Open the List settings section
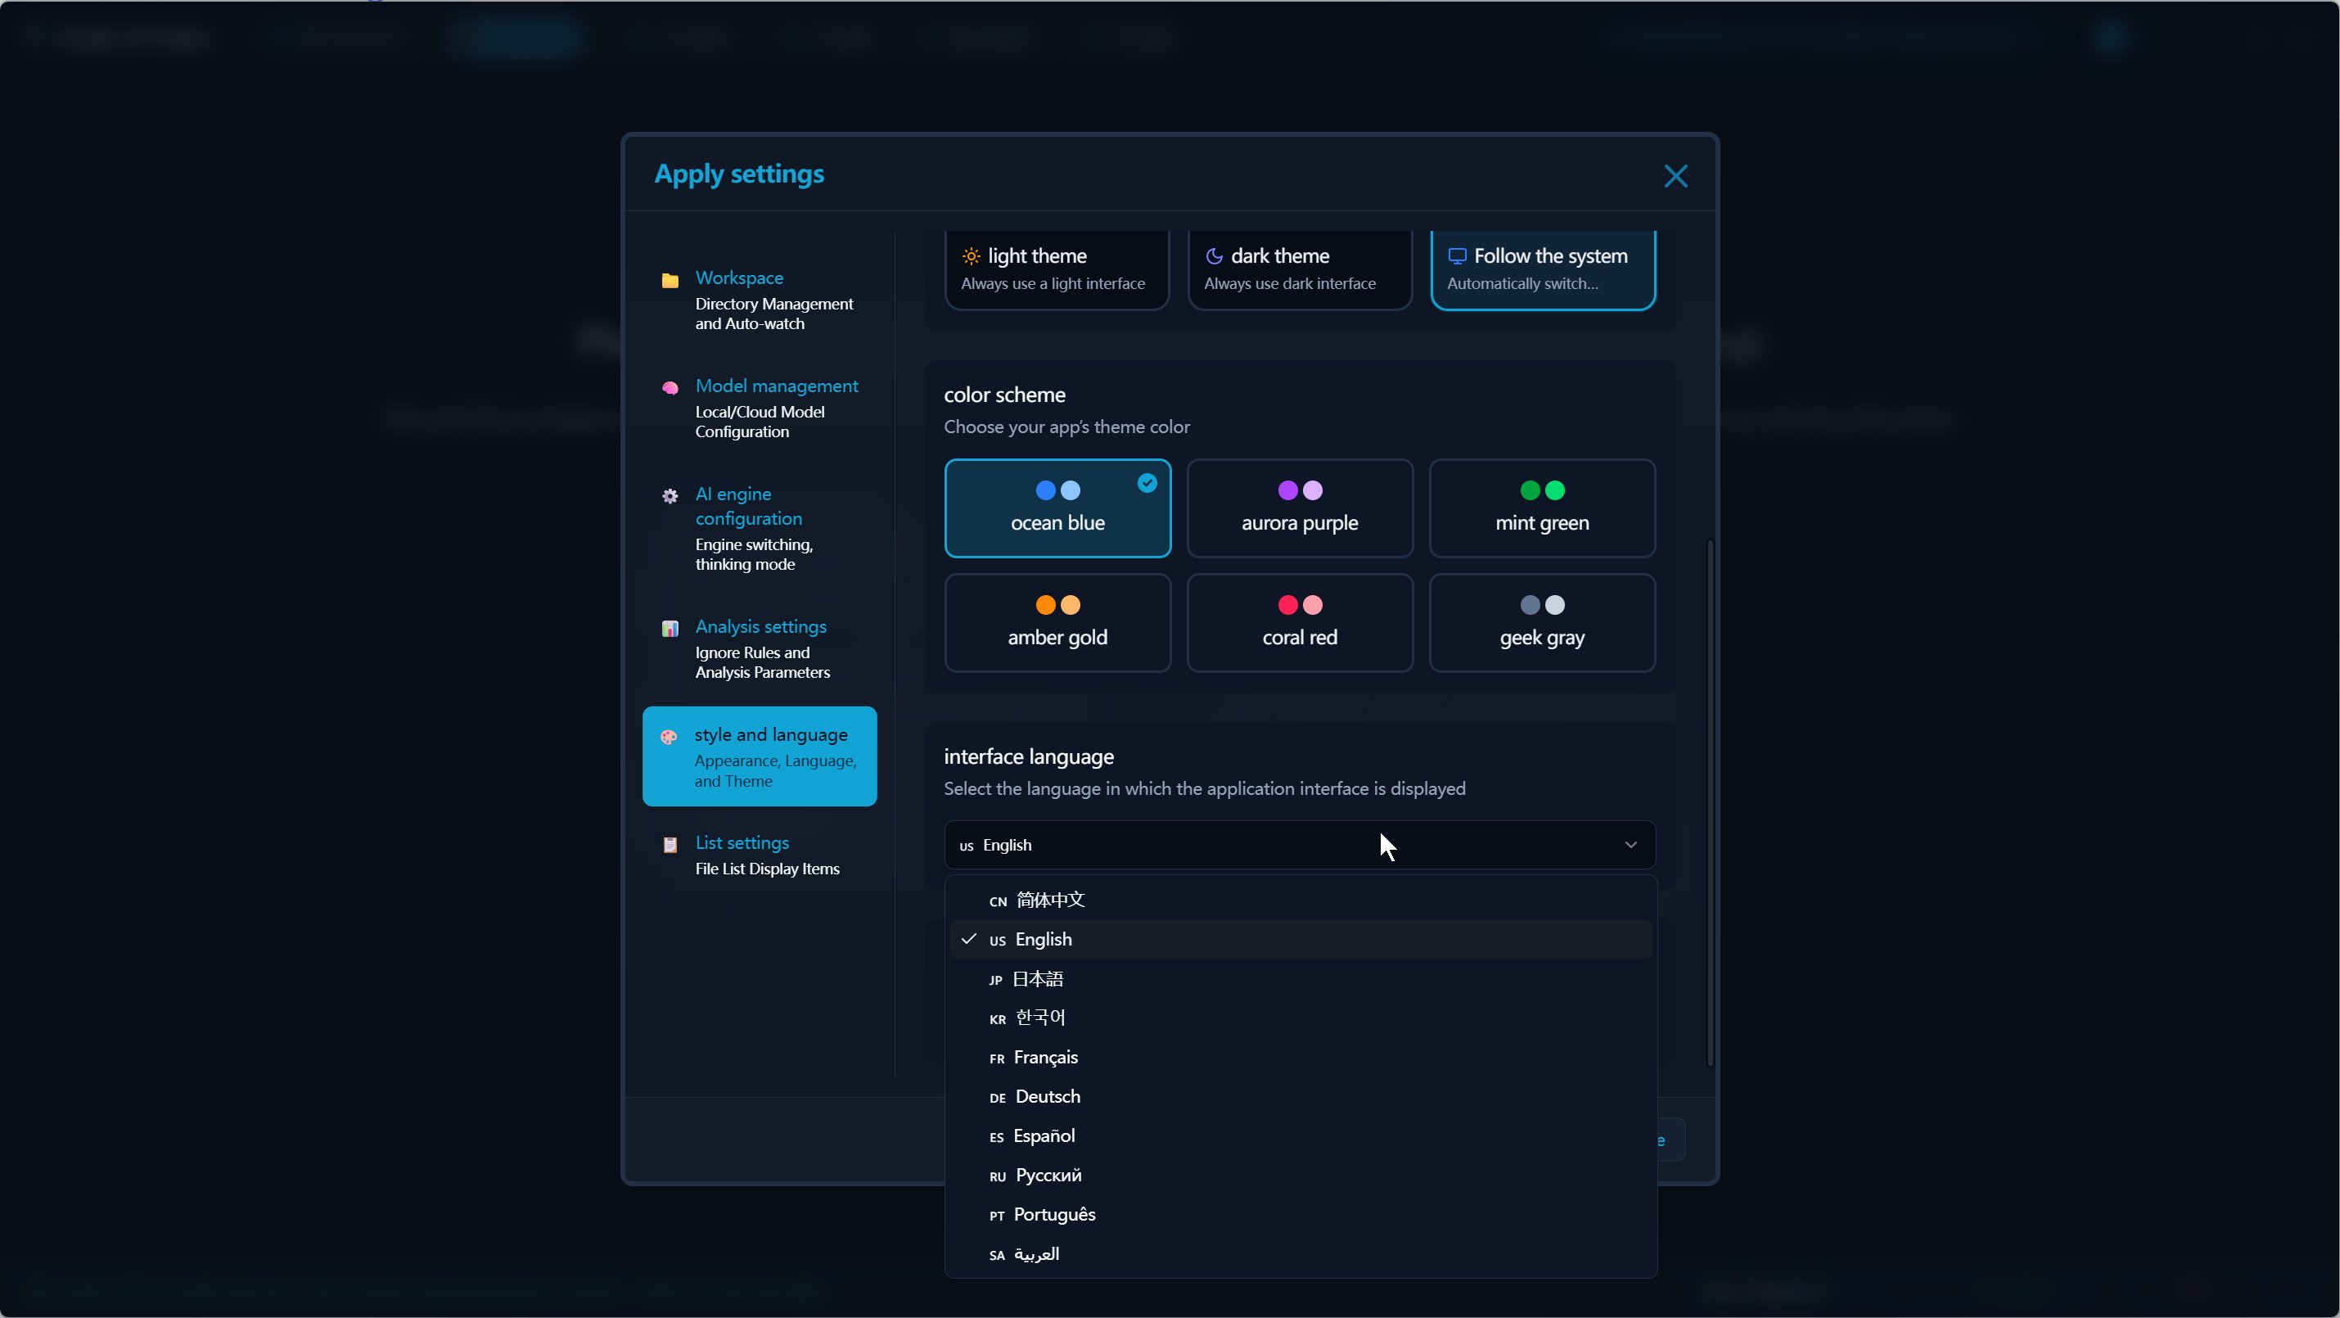 point(760,855)
